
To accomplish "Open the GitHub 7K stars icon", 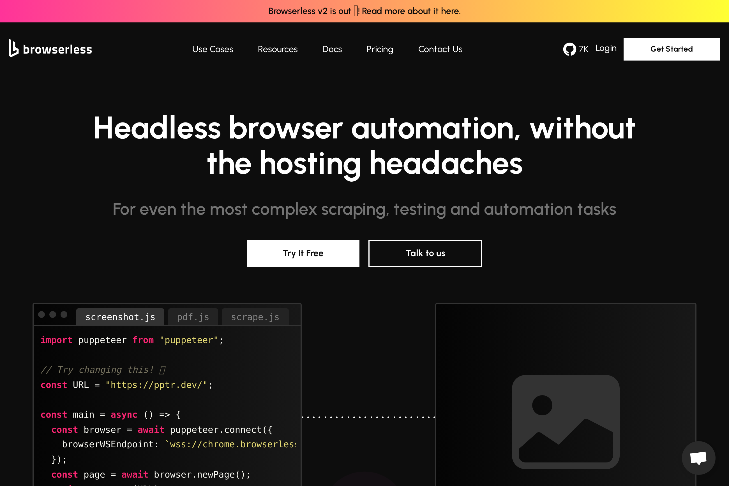I will click(x=569, y=49).
